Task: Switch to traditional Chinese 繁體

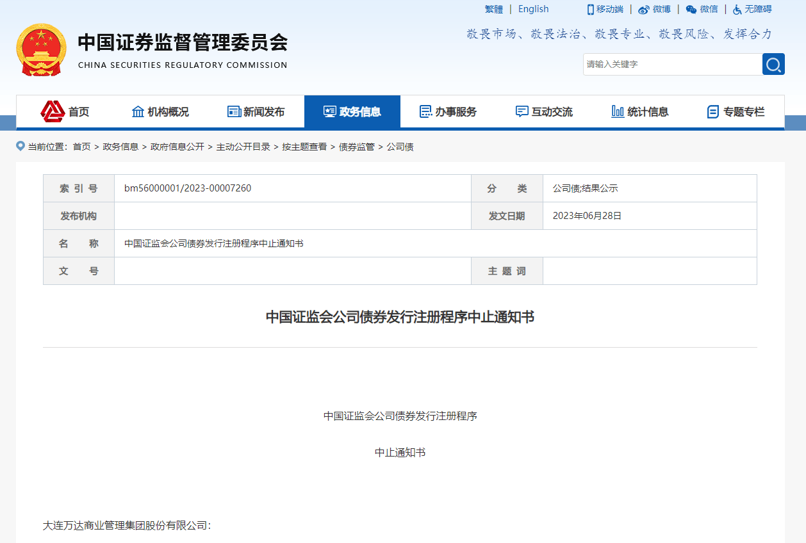Action: (494, 9)
